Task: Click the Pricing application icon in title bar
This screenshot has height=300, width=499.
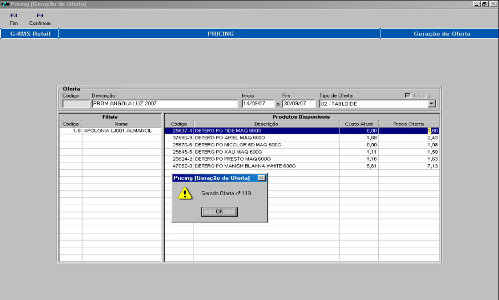Action: click(x=5, y=4)
